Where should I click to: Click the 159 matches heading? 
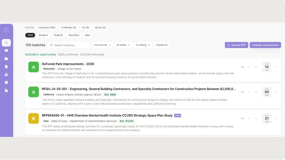(x=35, y=45)
